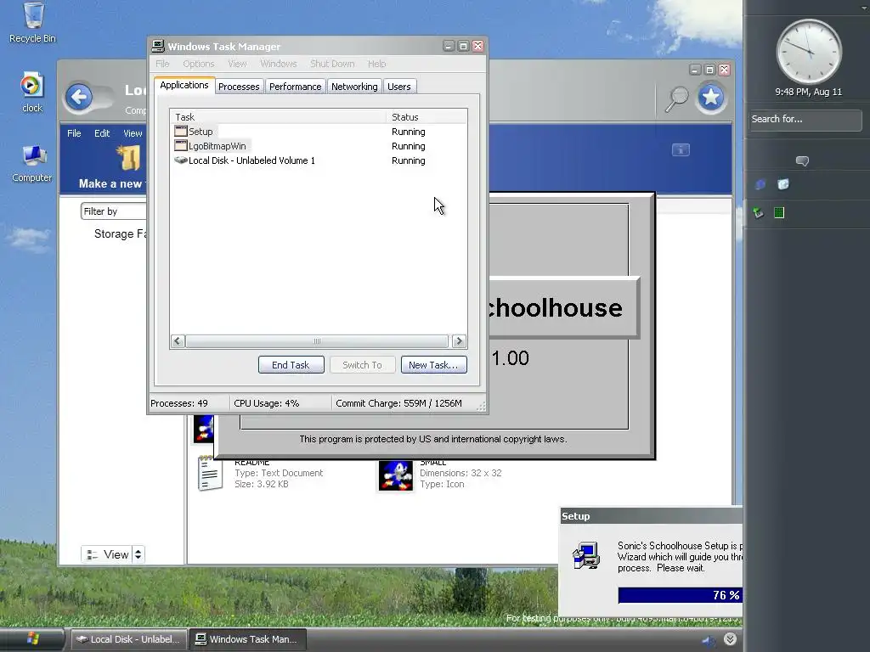Switch to the Performance tab
The image size is (870, 652).
coord(295,87)
